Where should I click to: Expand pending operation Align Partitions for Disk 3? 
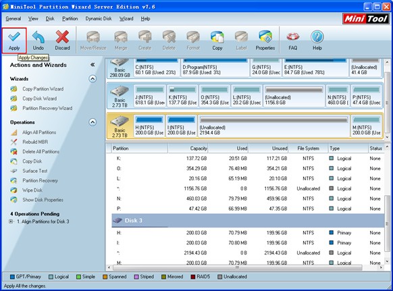(11, 221)
